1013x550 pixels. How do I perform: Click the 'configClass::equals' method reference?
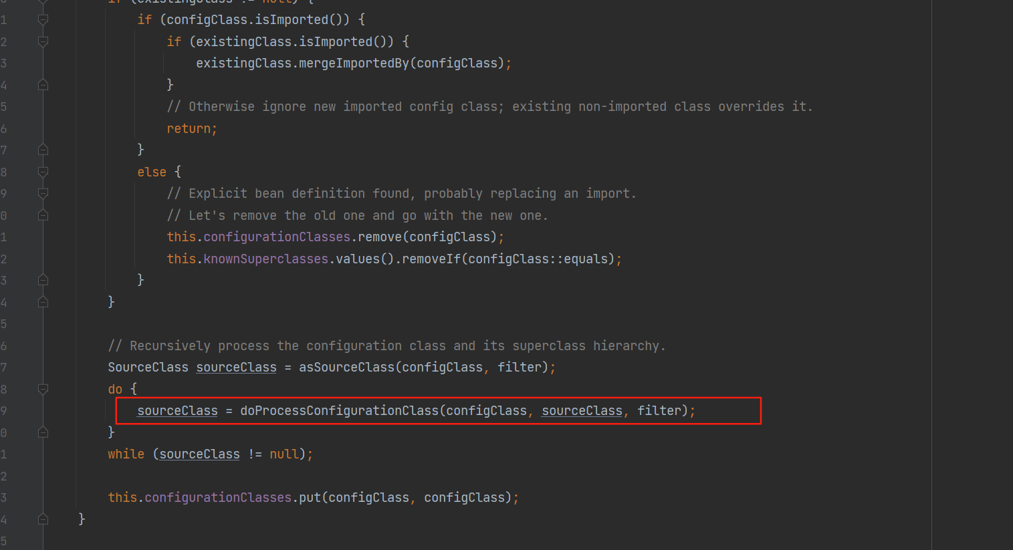pos(538,259)
